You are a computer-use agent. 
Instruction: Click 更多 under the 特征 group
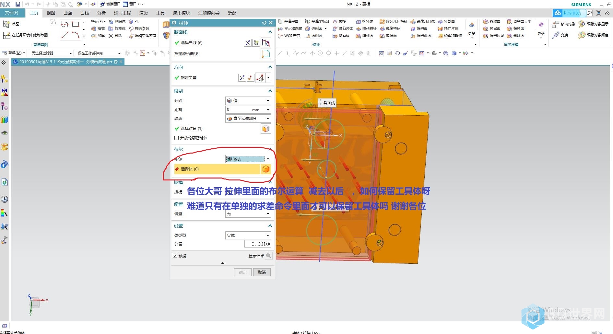point(472,29)
